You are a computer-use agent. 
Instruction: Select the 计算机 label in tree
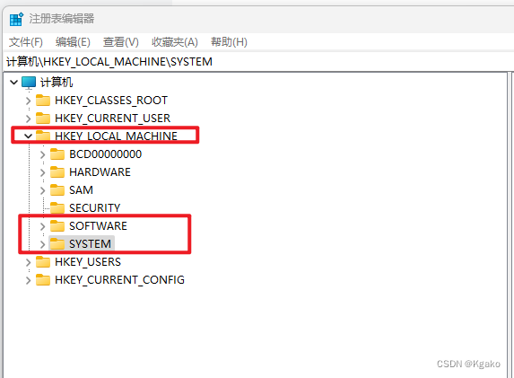pyautogui.click(x=57, y=83)
